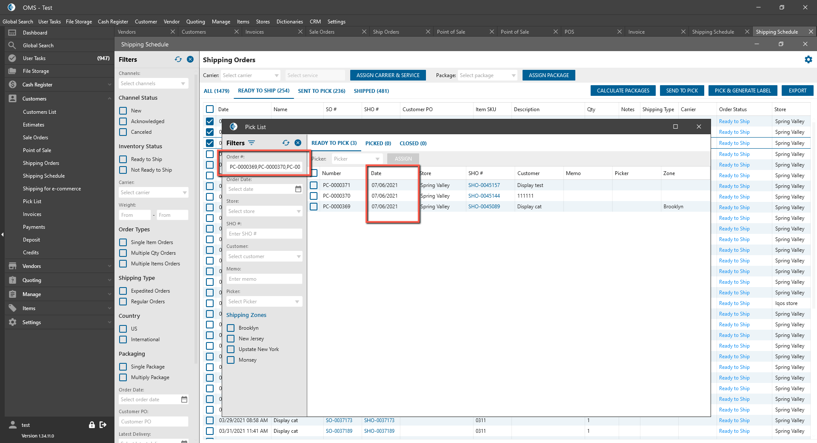Clear the Pick List filters

click(298, 143)
